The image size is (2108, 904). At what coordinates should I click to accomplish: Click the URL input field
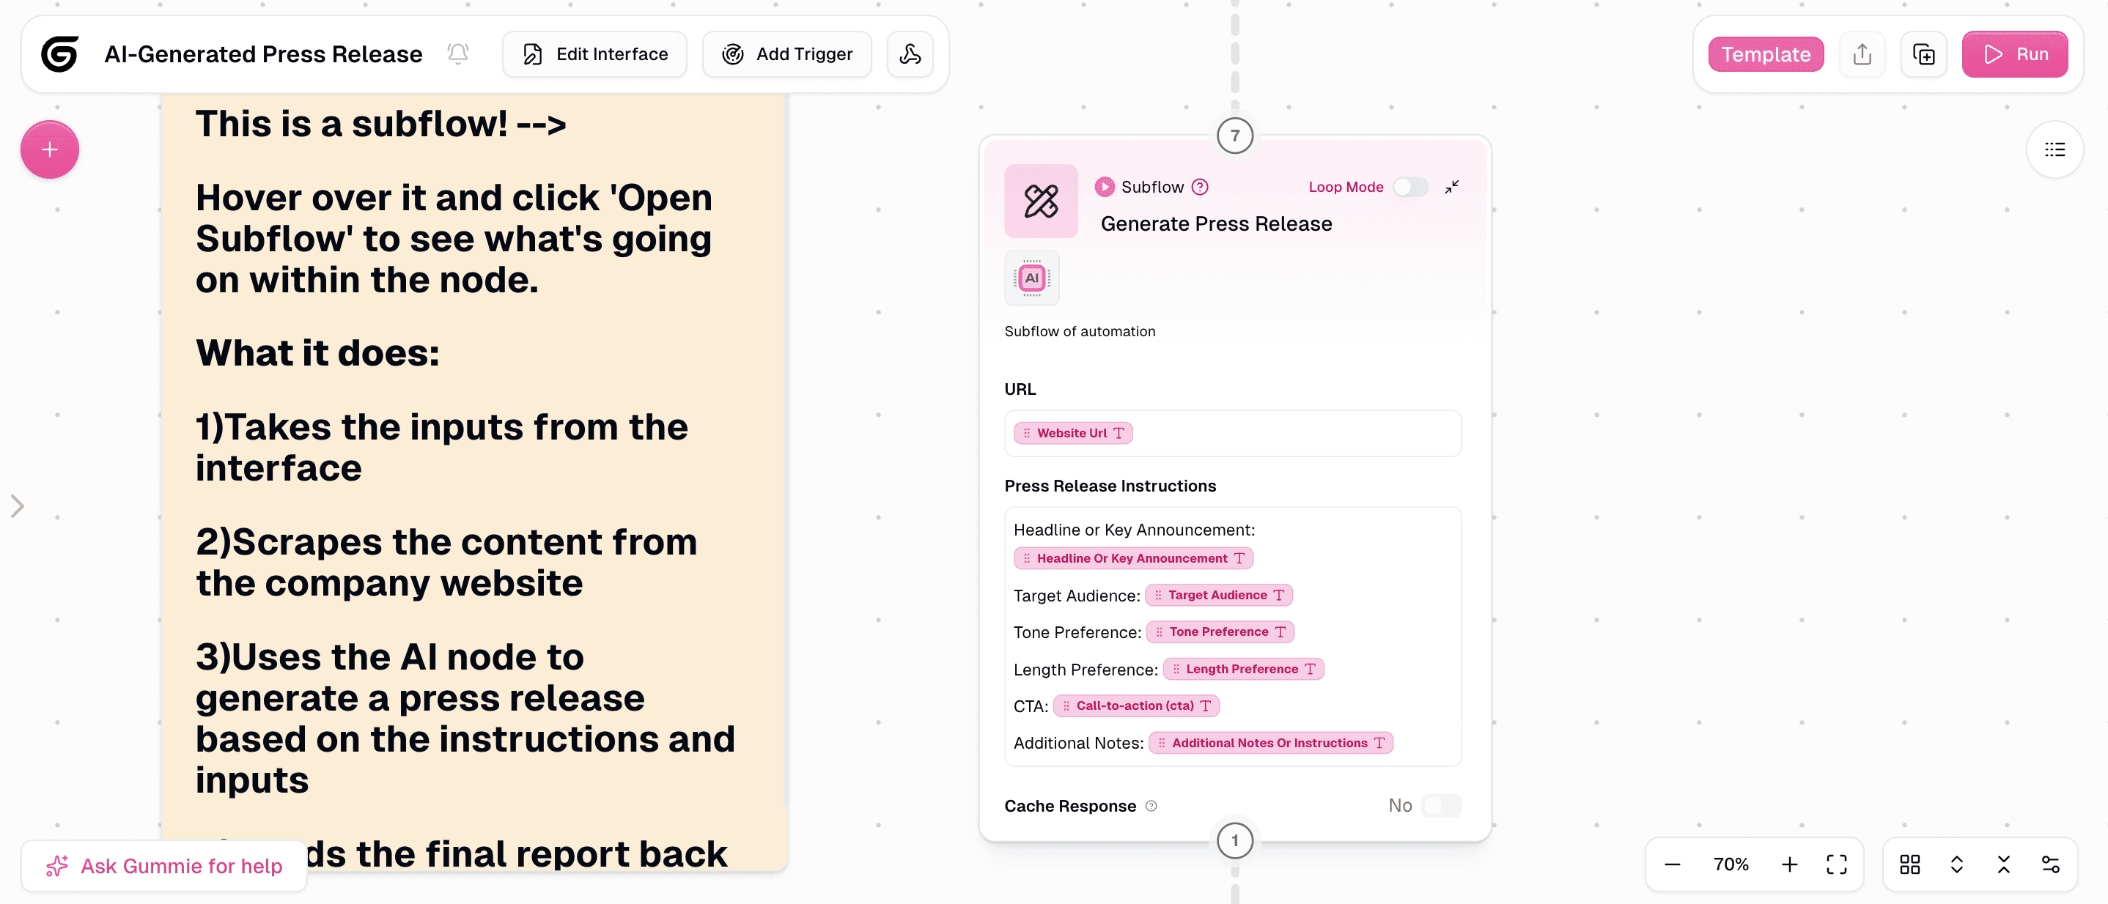(x=1232, y=434)
